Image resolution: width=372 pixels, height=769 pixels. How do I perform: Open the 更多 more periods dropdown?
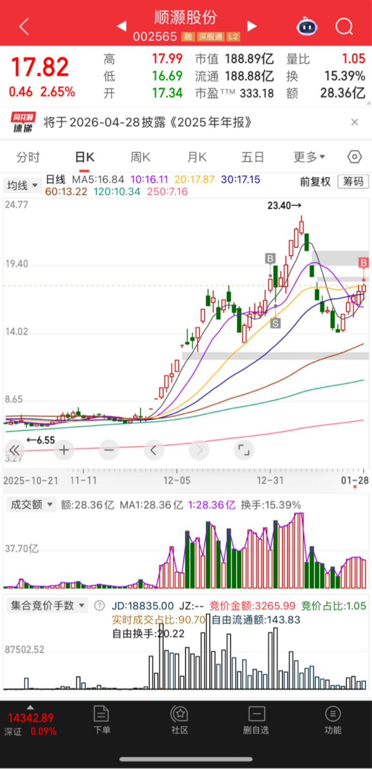tap(309, 157)
